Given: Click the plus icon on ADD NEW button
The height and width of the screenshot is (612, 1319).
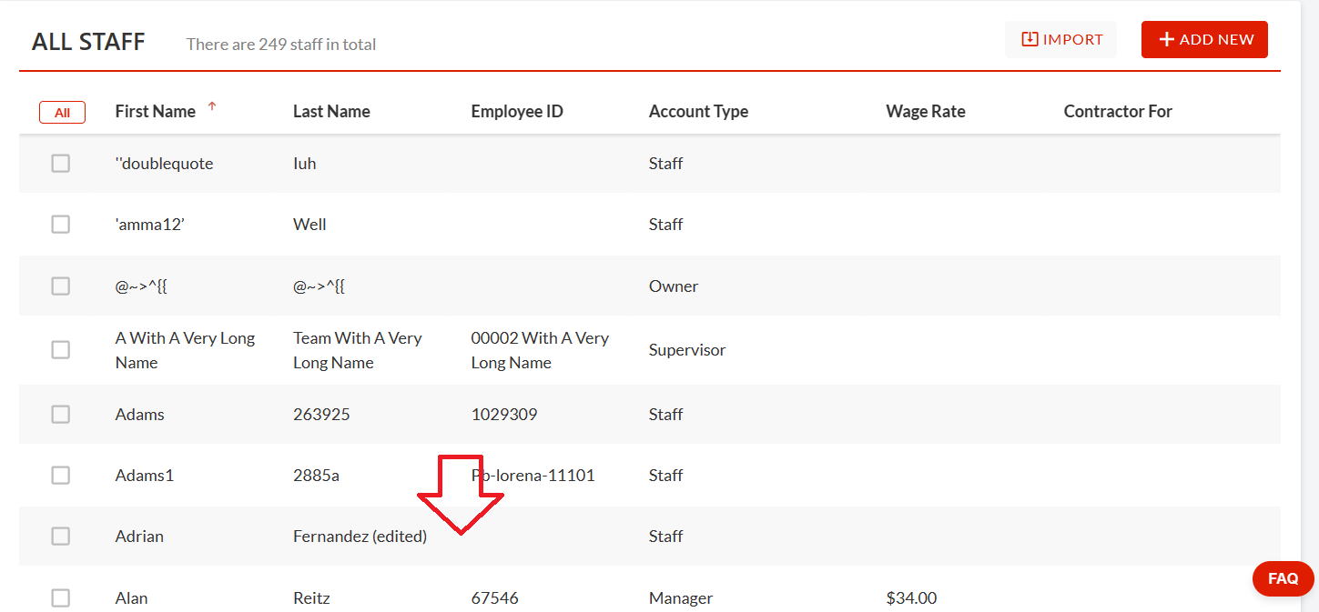Looking at the screenshot, I should click(1167, 39).
